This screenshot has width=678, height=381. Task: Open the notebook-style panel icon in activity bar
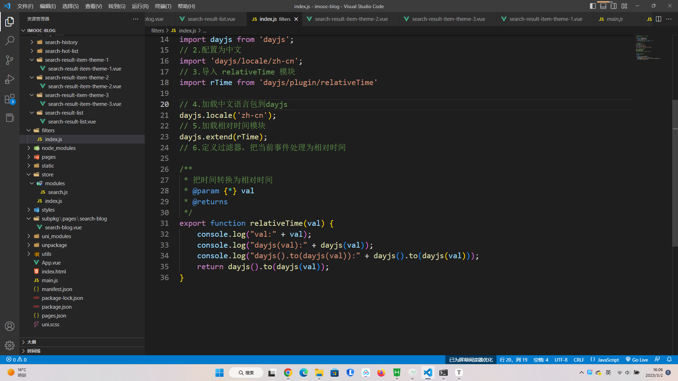tap(10, 117)
